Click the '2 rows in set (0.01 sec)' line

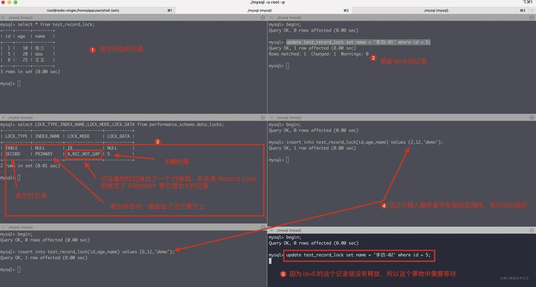(x=30, y=166)
